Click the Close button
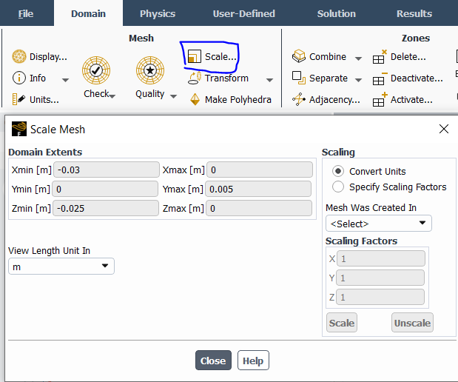This screenshot has width=458, height=382. coord(213,361)
